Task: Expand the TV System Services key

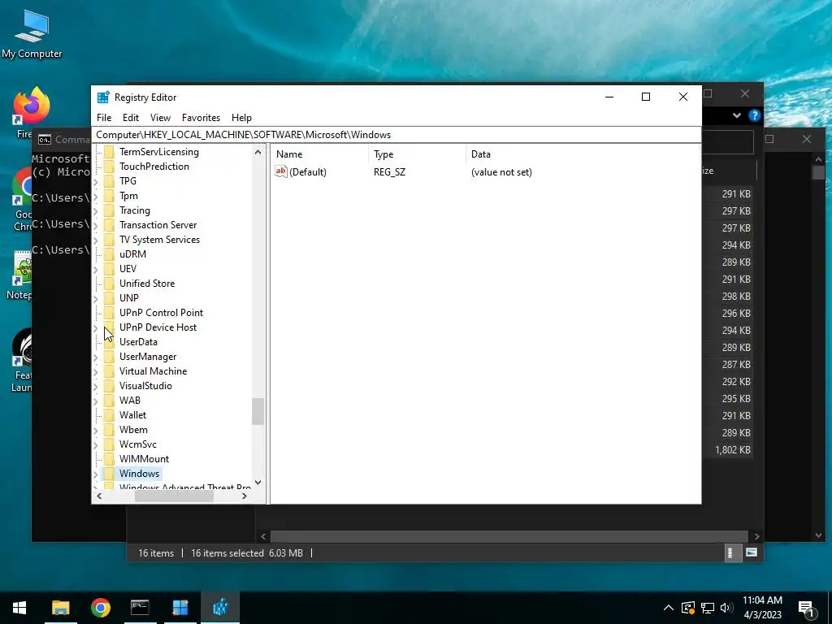Action: click(x=96, y=240)
